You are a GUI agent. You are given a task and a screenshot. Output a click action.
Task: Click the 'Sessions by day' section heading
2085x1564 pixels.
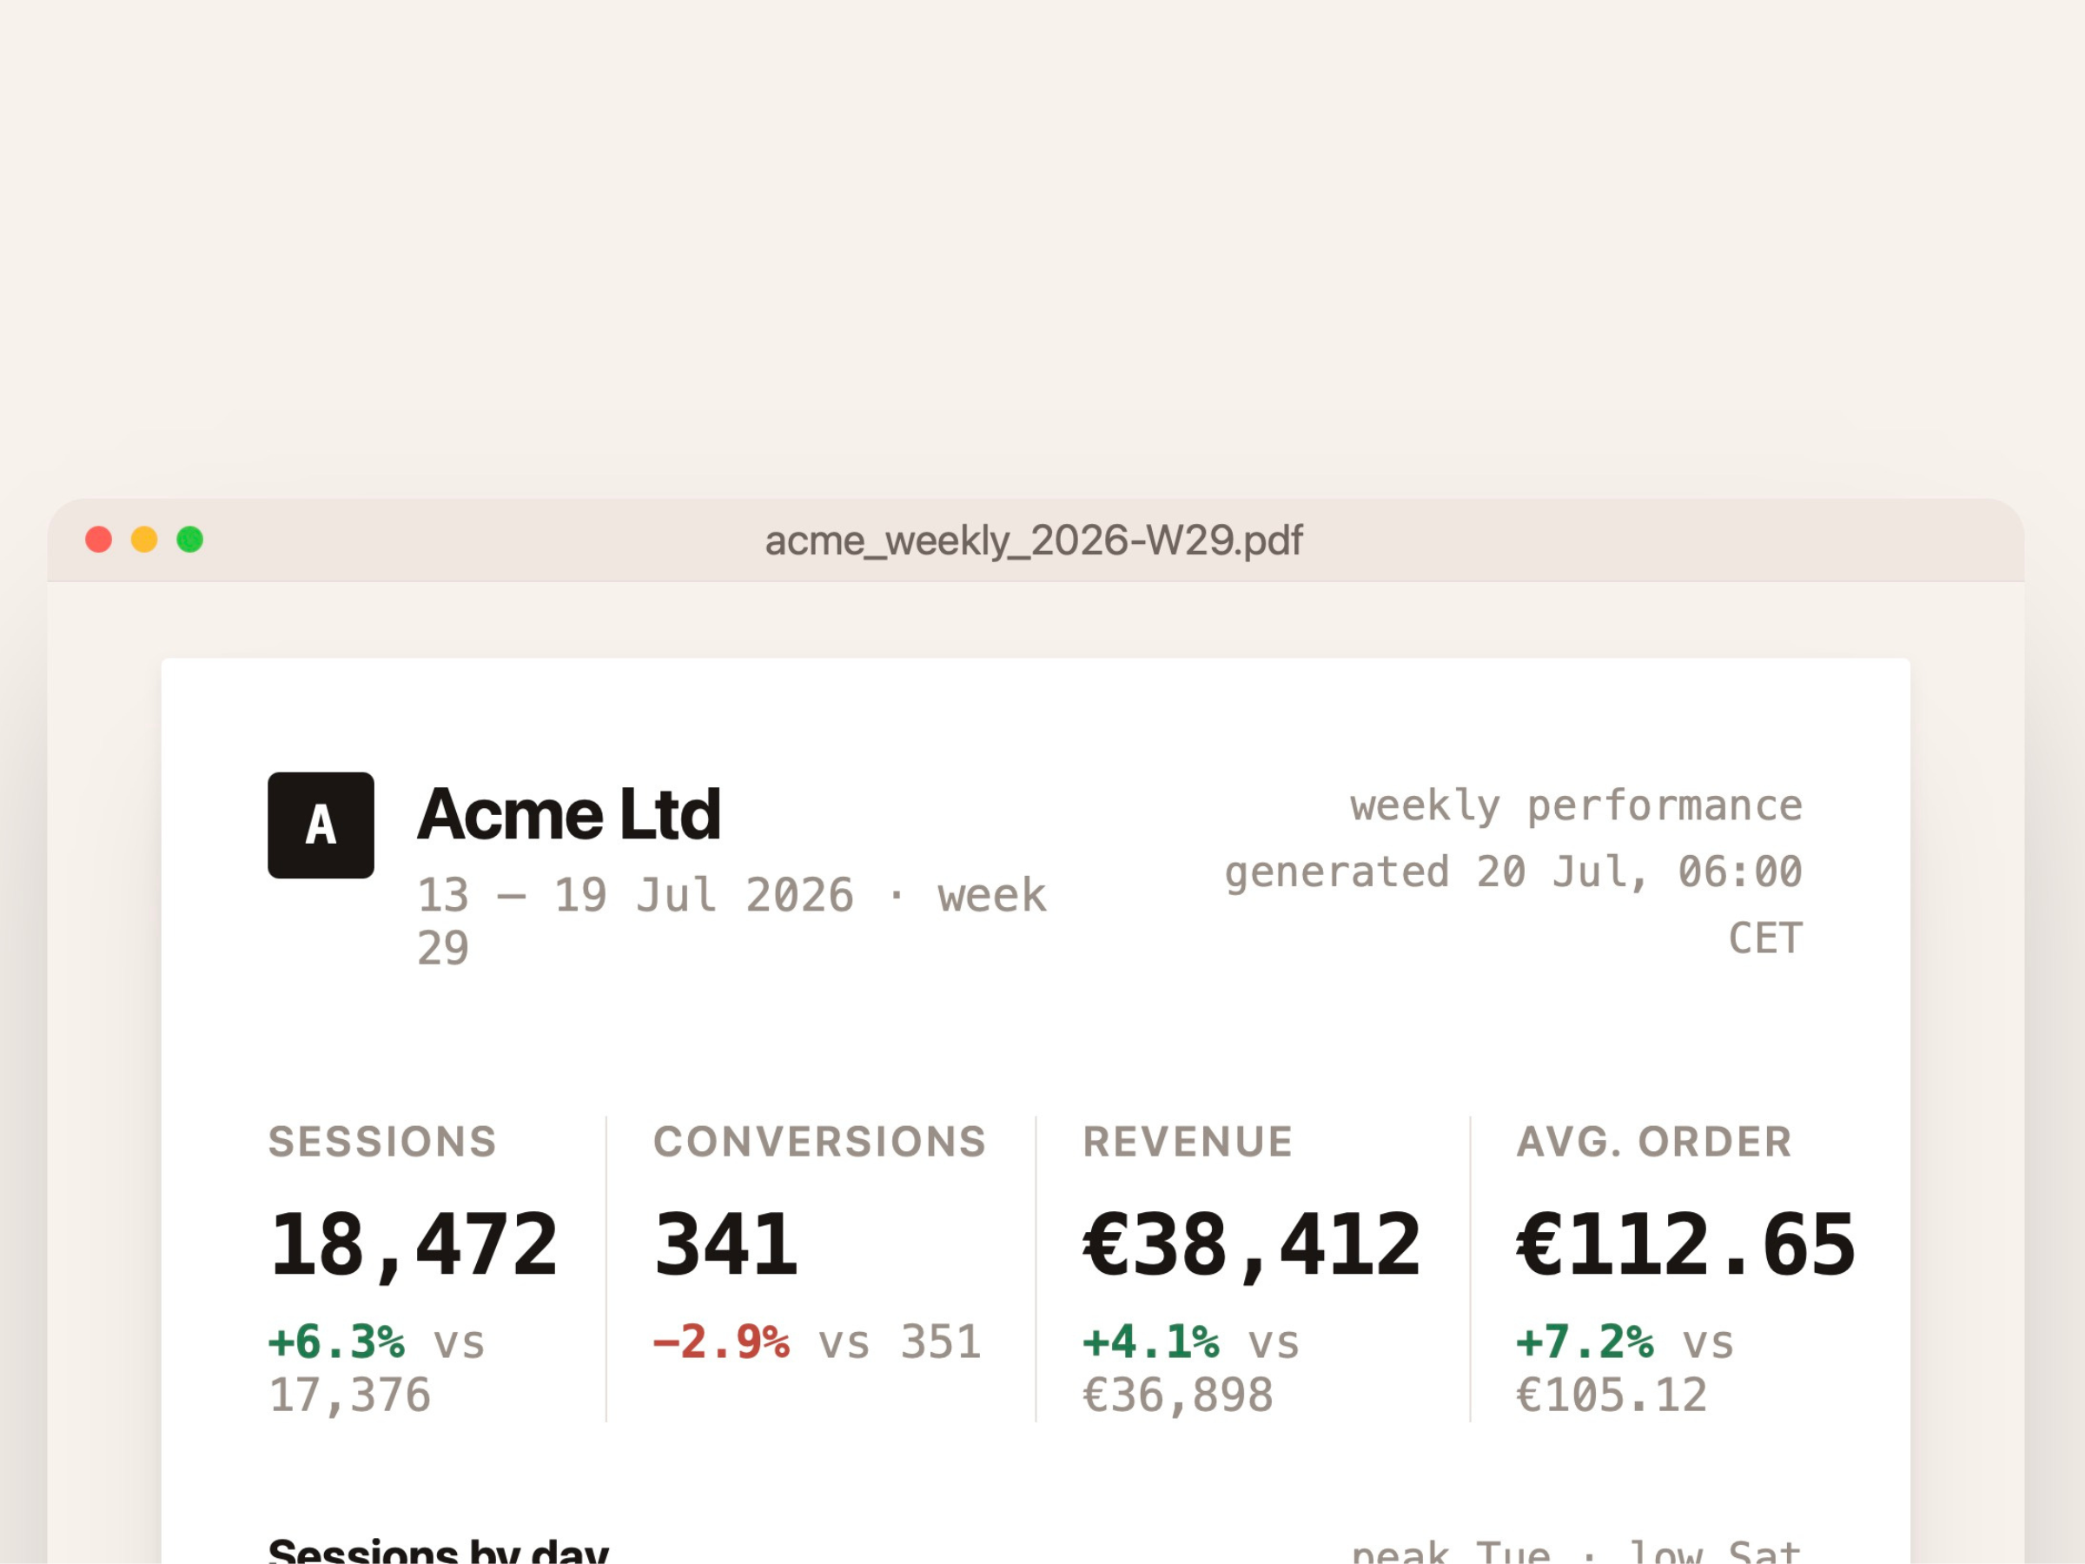pyautogui.click(x=439, y=1549)
